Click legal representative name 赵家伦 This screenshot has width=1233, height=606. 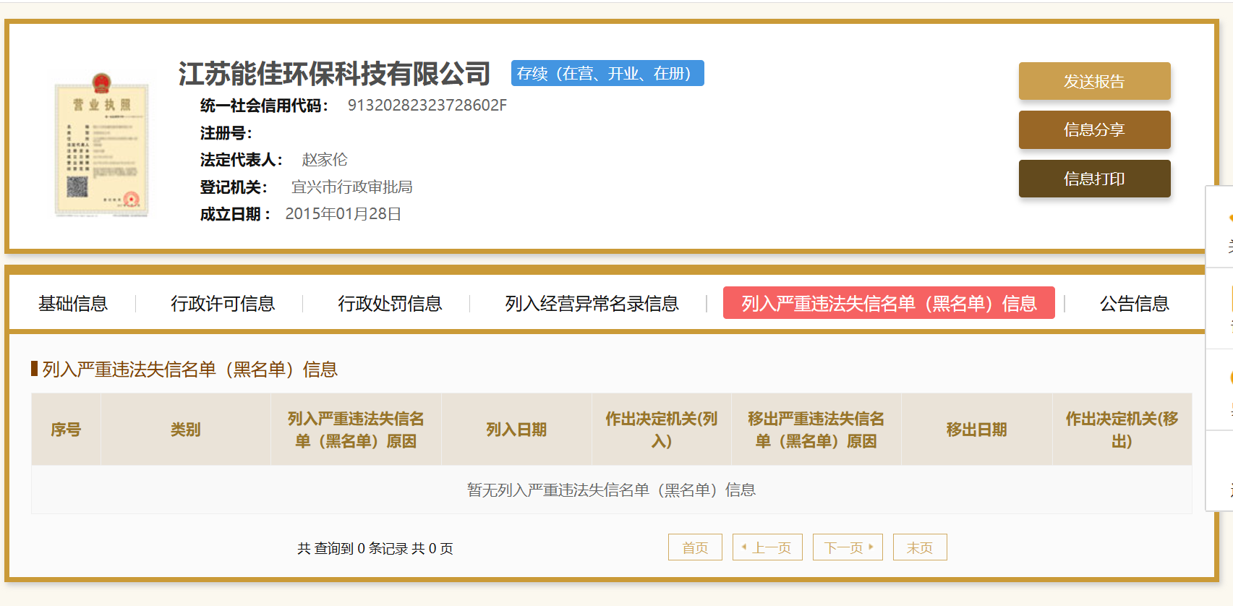[325, 160]
